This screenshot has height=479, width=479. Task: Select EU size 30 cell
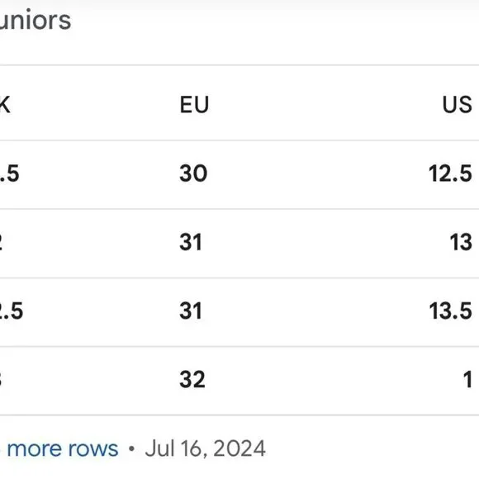[x=193, y=173]
